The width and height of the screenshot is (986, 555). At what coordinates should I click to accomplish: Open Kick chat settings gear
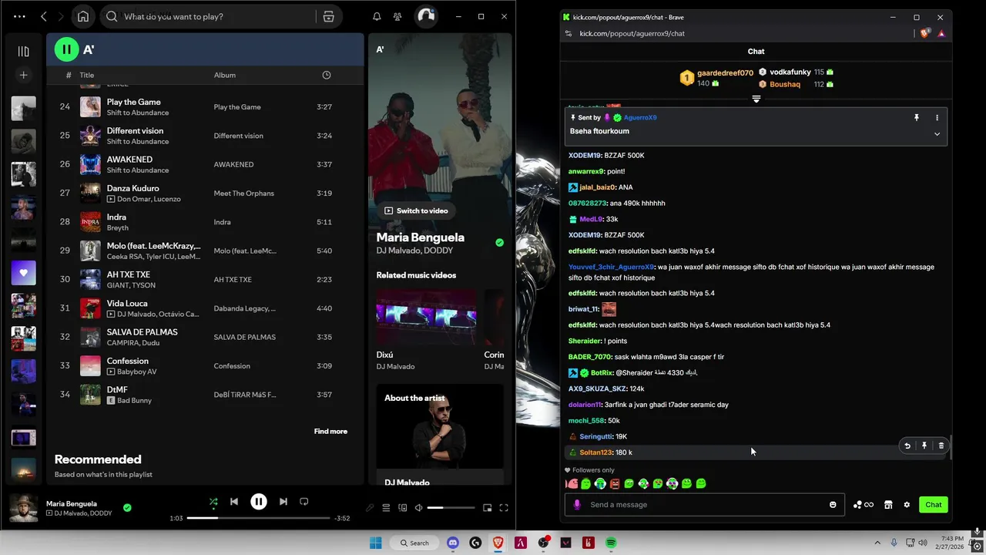coord(907,505)
